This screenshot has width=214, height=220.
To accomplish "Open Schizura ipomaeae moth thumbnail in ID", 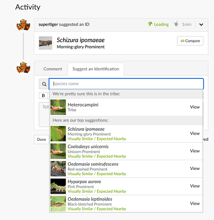I will coord(45,43).
